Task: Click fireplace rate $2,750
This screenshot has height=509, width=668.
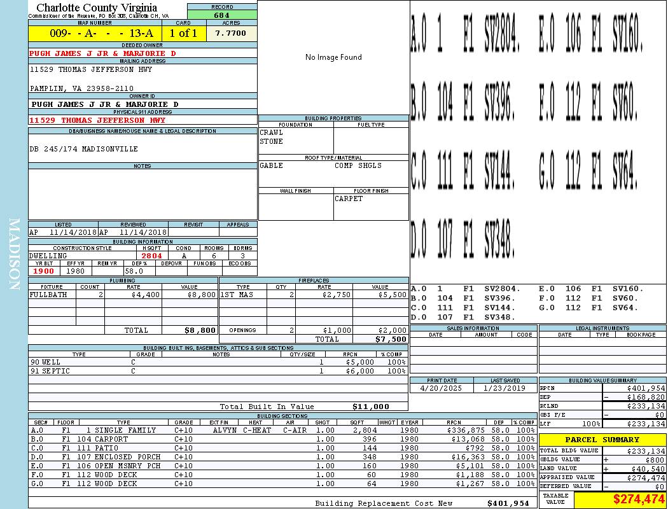Action: pos(337,295)
